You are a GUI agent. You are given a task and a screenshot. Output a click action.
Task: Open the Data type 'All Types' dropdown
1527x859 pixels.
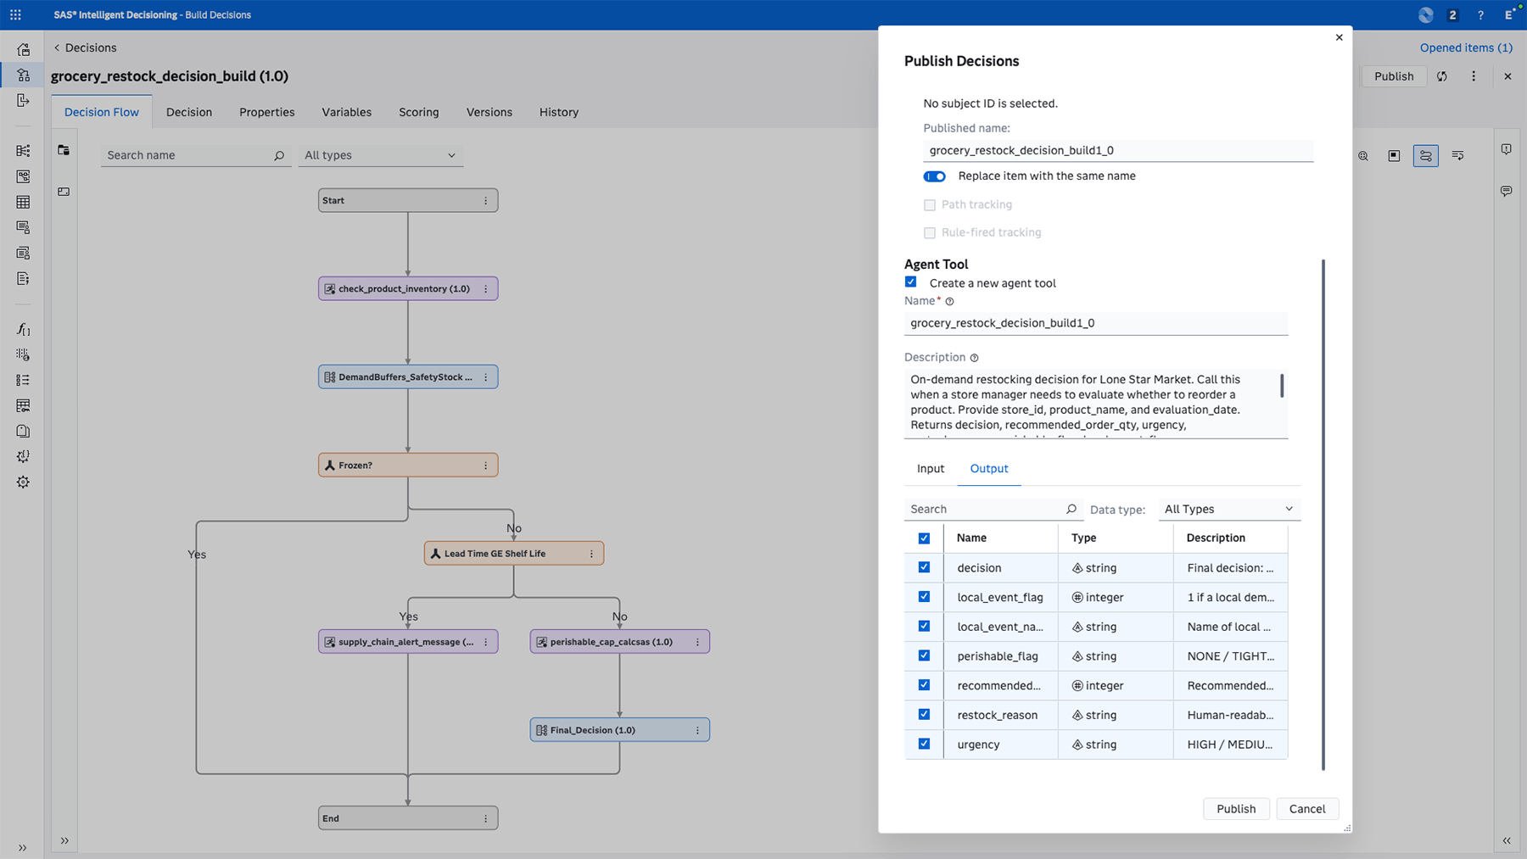1228,509
